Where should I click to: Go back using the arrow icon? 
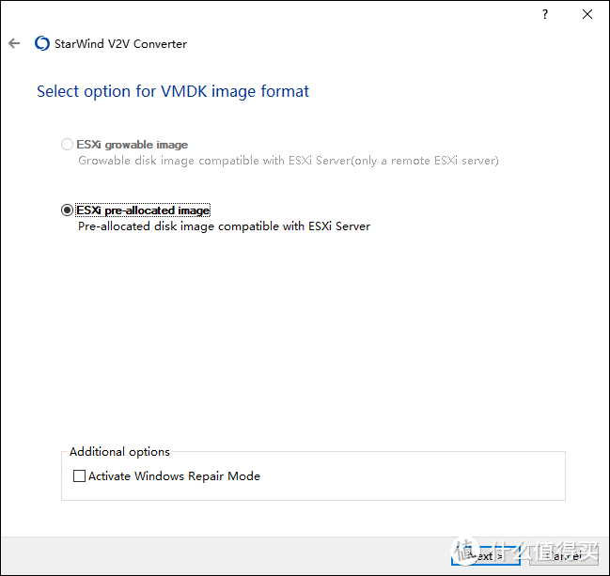[14, 43]
